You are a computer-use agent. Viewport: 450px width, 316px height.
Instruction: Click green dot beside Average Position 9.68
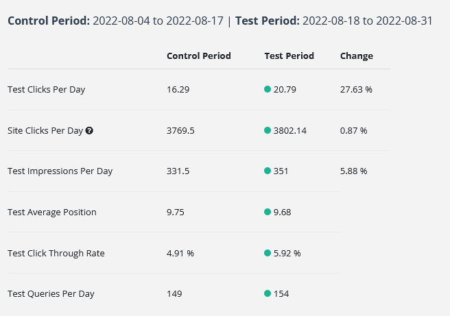click(x=268, y=212)
